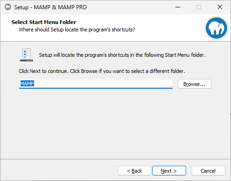231x181 pixels.
Task: Minimize the setup window
Action: coord(178,7)
